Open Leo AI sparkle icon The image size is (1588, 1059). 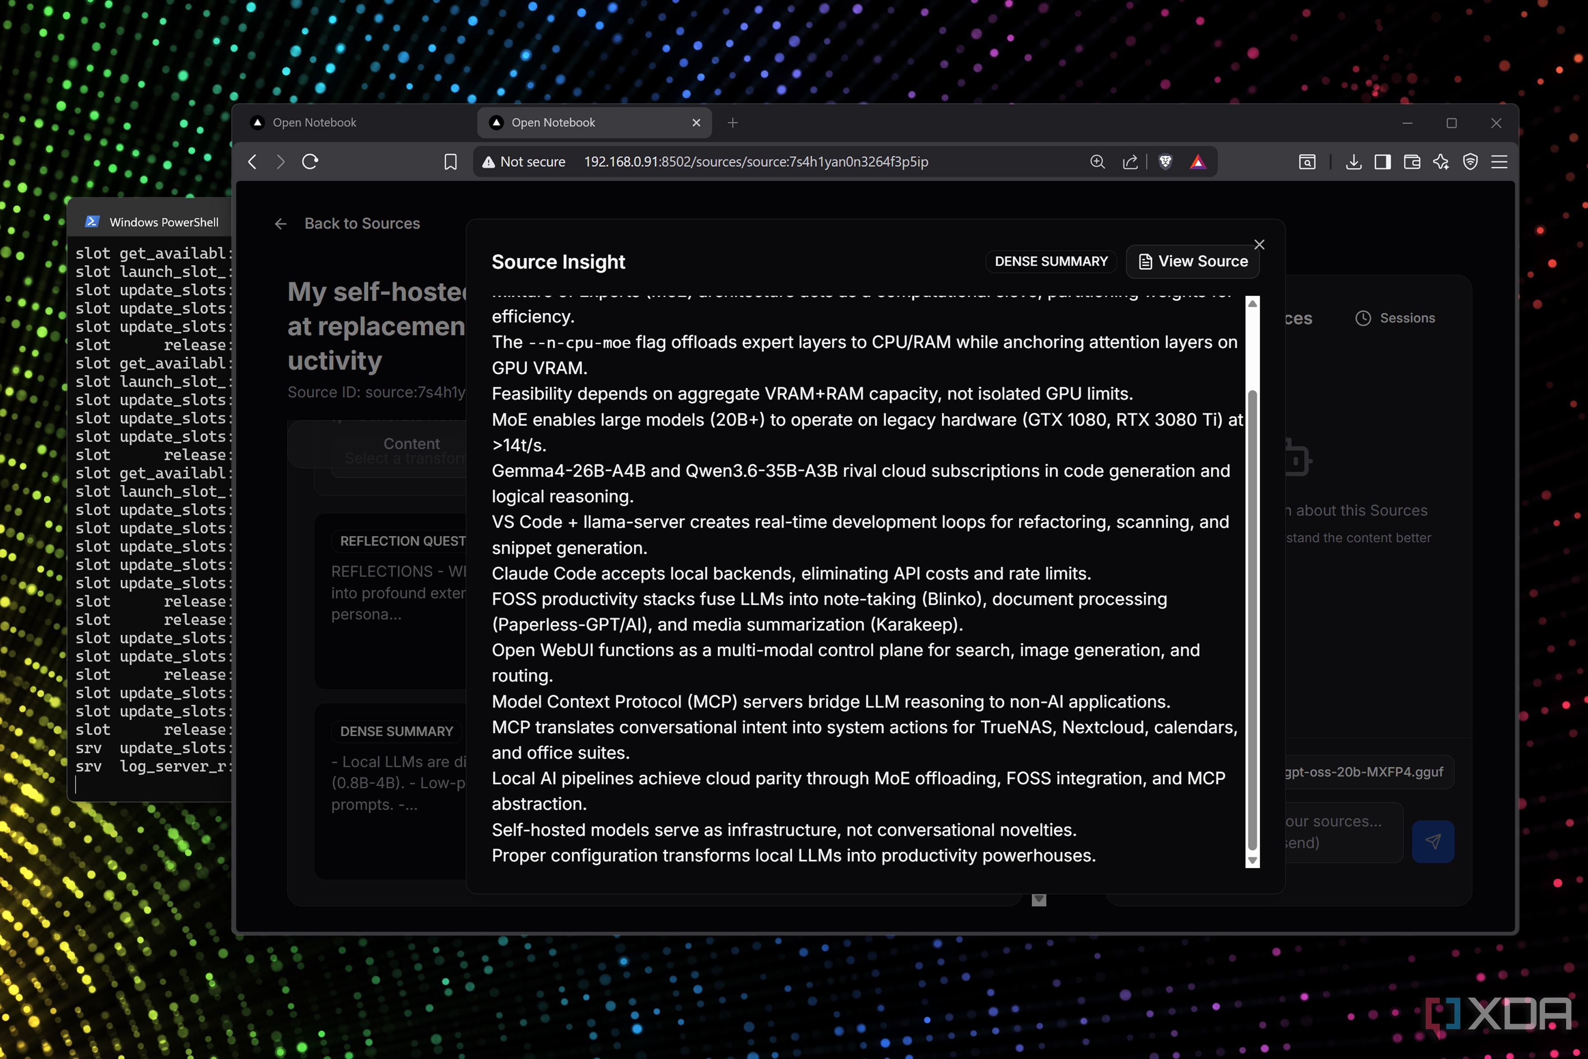click(1441, 162)
